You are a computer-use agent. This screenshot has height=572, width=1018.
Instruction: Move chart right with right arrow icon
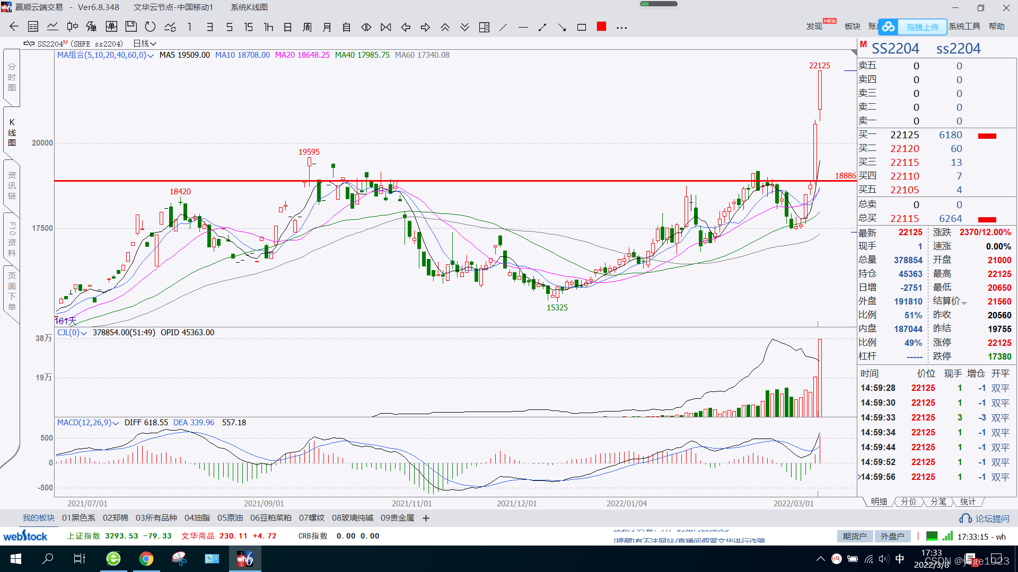[425, 27]
